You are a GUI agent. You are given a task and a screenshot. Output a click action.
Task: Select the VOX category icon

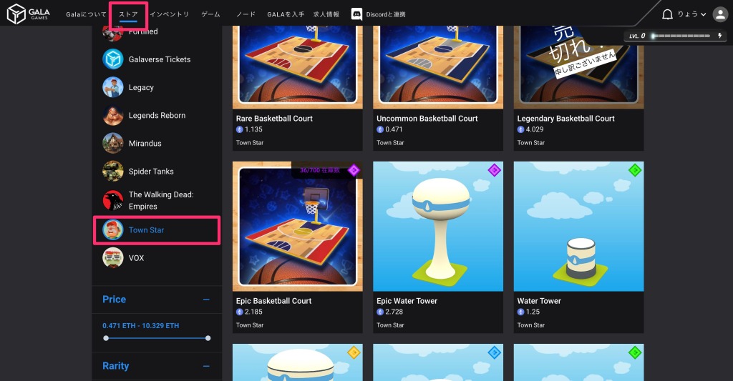click(112, 258)
